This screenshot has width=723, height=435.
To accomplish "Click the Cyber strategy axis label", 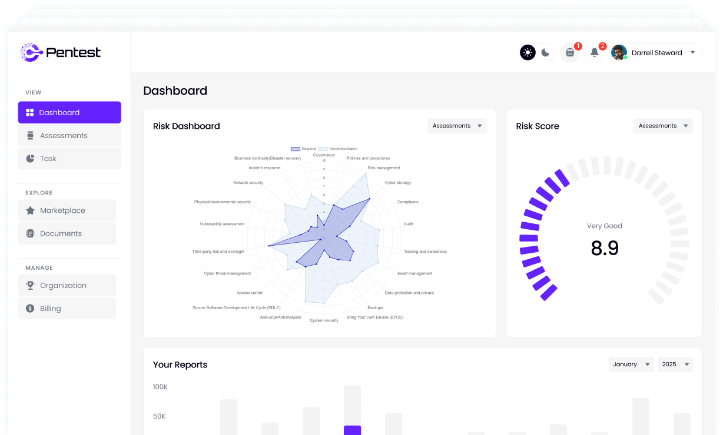I will 398,183.
